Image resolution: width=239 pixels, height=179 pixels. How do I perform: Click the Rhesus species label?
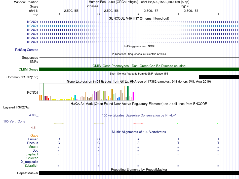click(33, 143)
